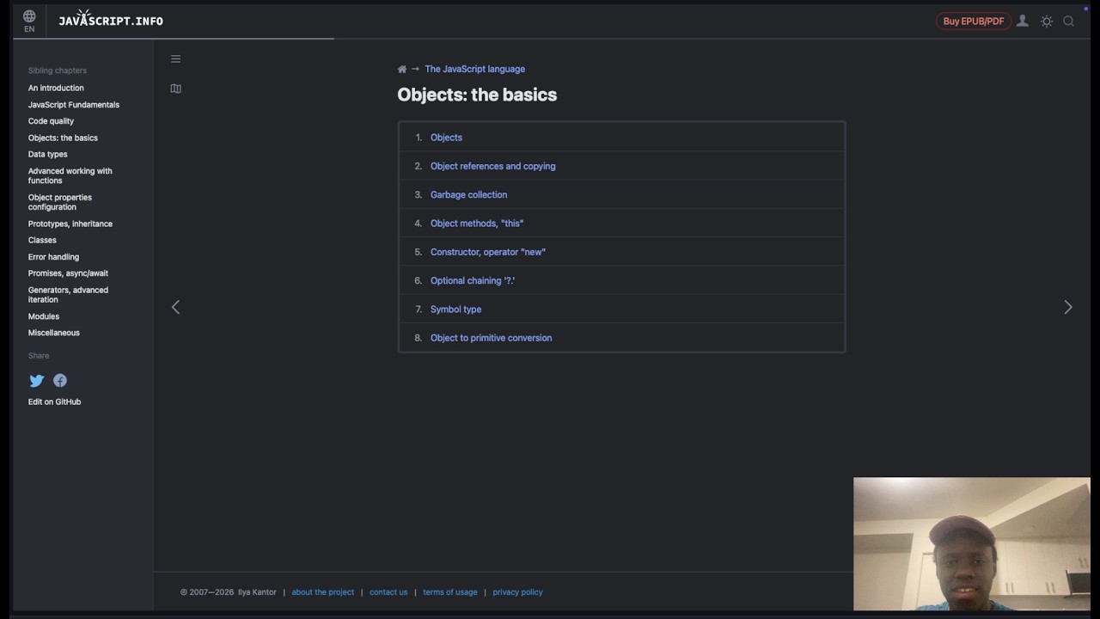This screenshot has width=1100, height=619.
Task: Click Buy EPUB/PDF button
Action: click(x=974, y=21)
